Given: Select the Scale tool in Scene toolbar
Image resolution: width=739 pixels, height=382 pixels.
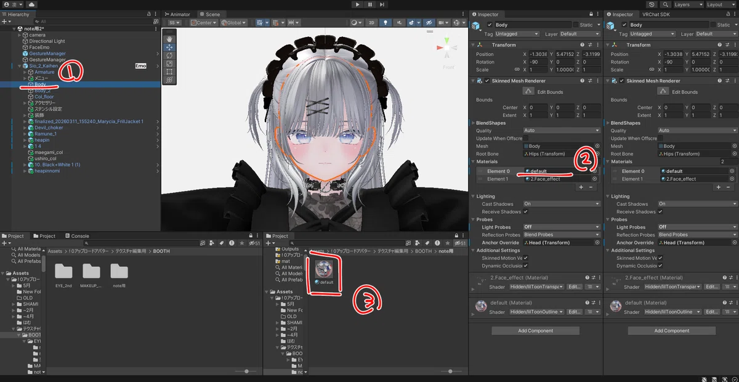Looking at the screenshot, I should (169, 63).
